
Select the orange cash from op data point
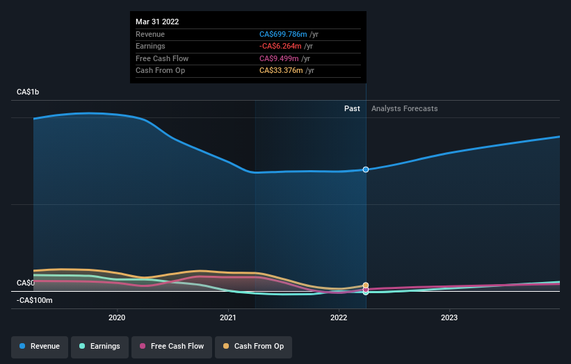point(366,285)
